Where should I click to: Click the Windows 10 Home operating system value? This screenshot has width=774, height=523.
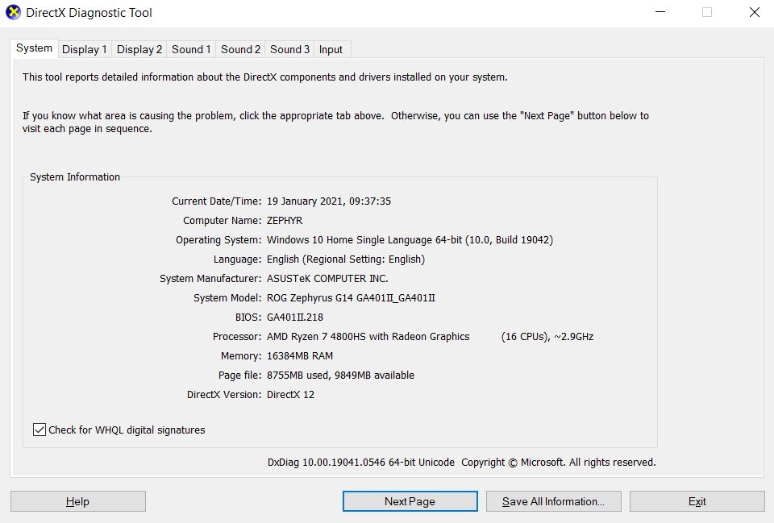(410, 240)
